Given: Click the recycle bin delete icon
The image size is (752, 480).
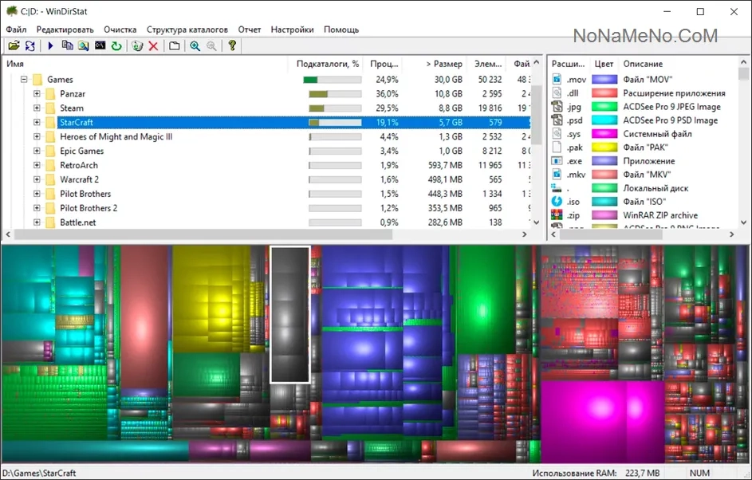Looking at the screenshot, I should 137,45.
